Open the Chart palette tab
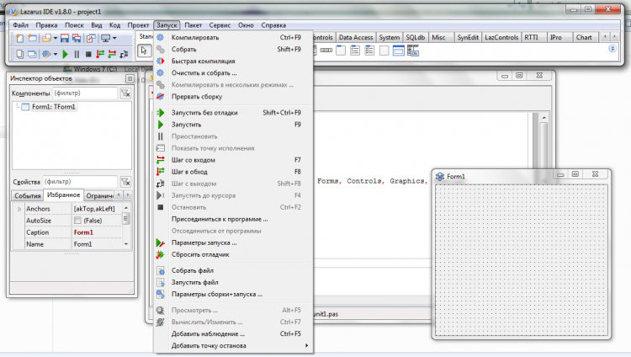 click(x=584, y=38)
